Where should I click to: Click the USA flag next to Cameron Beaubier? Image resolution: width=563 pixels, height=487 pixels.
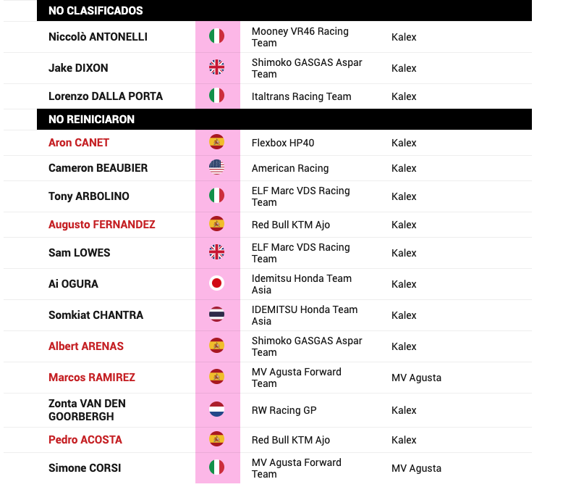[216, 167]
